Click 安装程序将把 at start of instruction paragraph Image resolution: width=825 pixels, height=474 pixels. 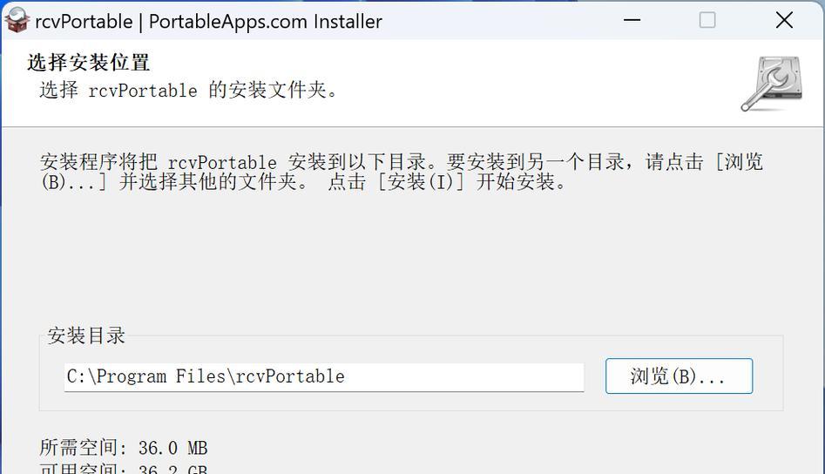[x=98, y=161]
